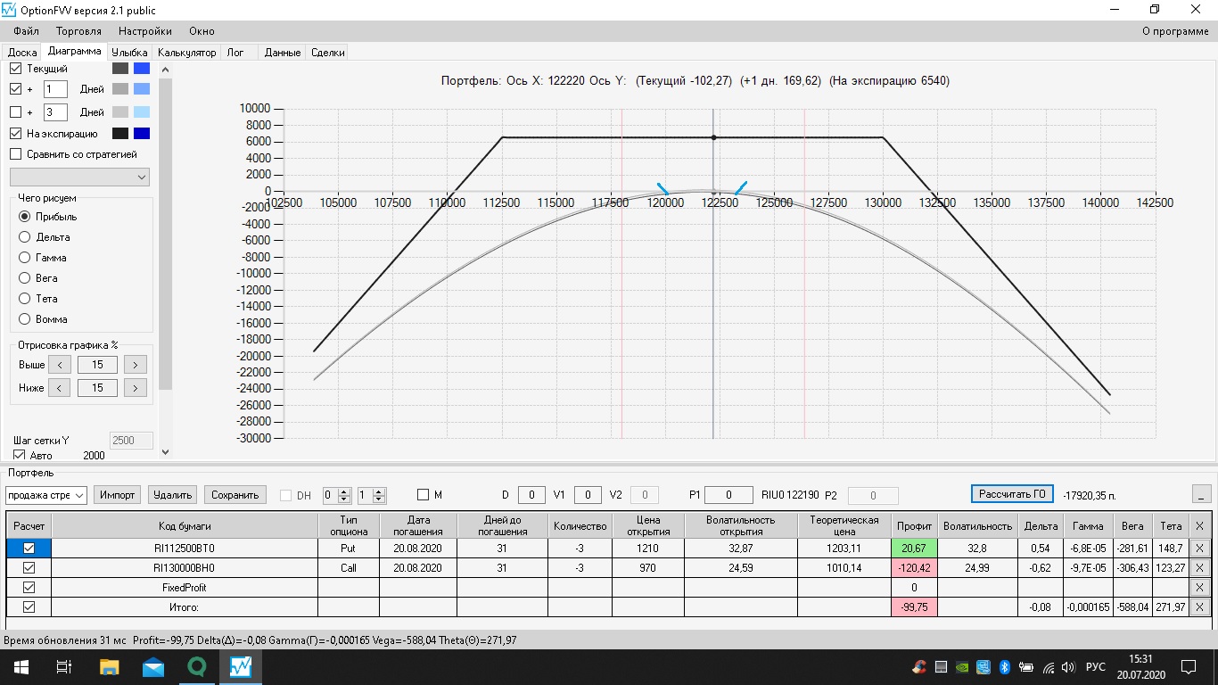Select the Гамма radio button
This screenshot has height=685, width=1218.
(x=25, y=258)
